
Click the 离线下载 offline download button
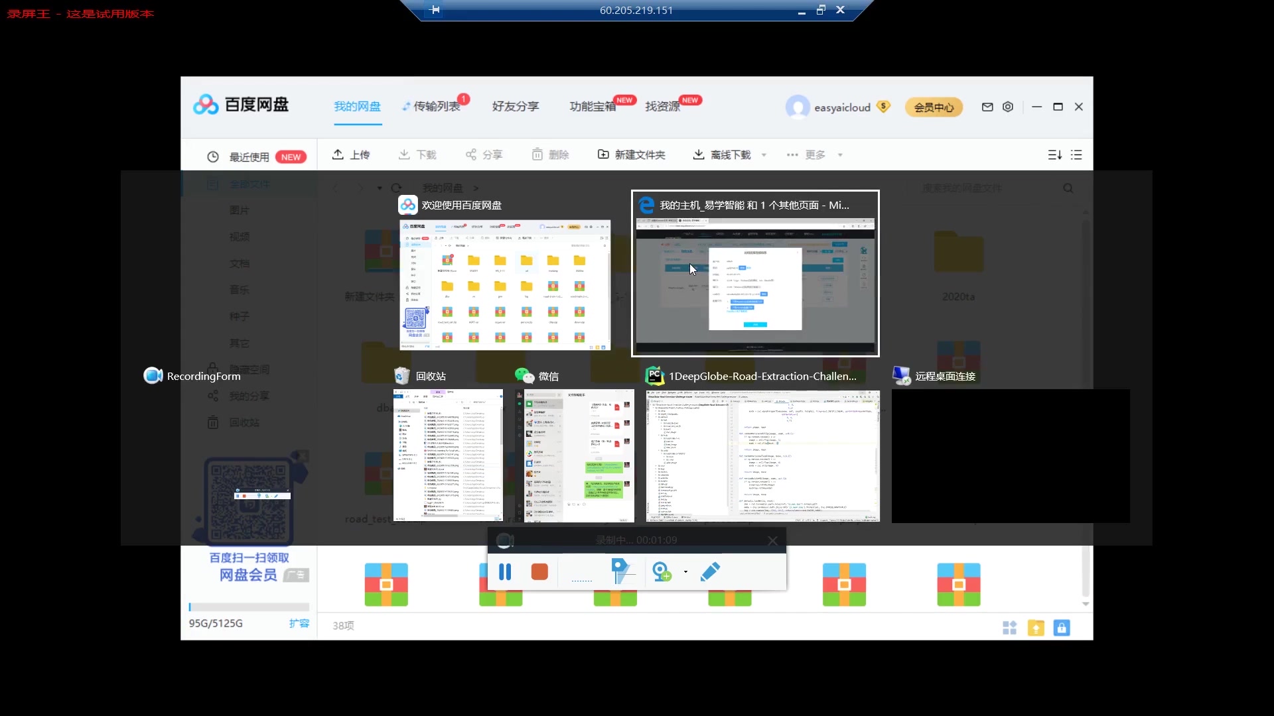(x=722, y=154)
